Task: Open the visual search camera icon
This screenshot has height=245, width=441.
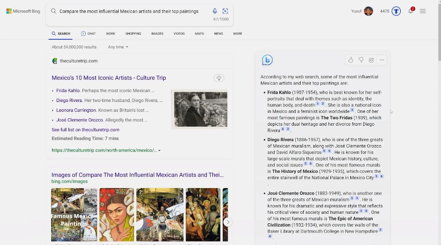Action: tap(225, 11)
